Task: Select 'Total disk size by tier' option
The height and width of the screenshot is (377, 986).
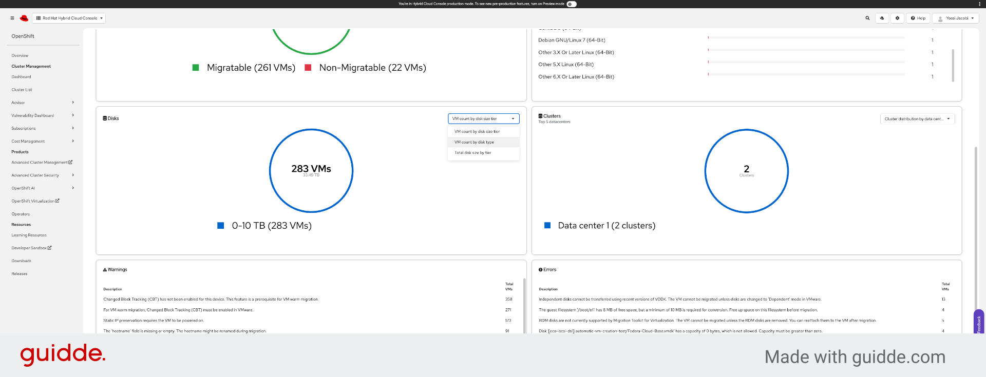Action: point(483,152)
